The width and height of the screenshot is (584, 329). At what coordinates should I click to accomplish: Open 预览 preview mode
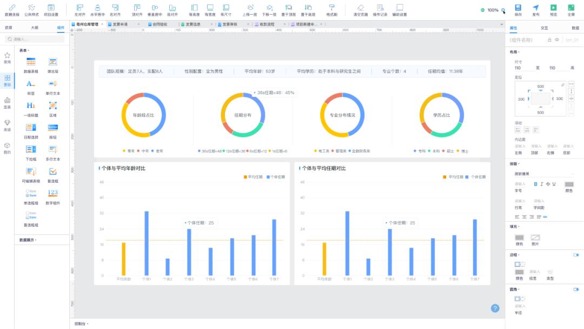coord(553,8)
